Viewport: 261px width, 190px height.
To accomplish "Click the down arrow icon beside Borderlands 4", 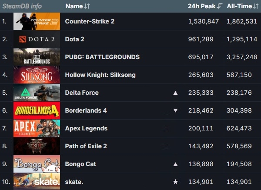I will click(x=175, y=110).
